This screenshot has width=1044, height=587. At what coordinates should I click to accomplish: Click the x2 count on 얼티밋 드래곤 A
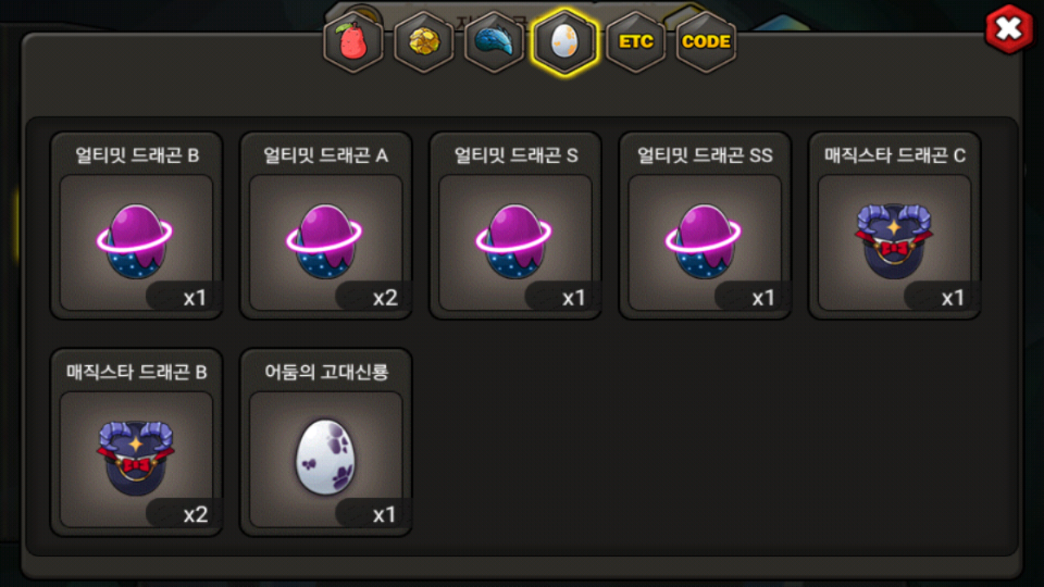point(385,298)
